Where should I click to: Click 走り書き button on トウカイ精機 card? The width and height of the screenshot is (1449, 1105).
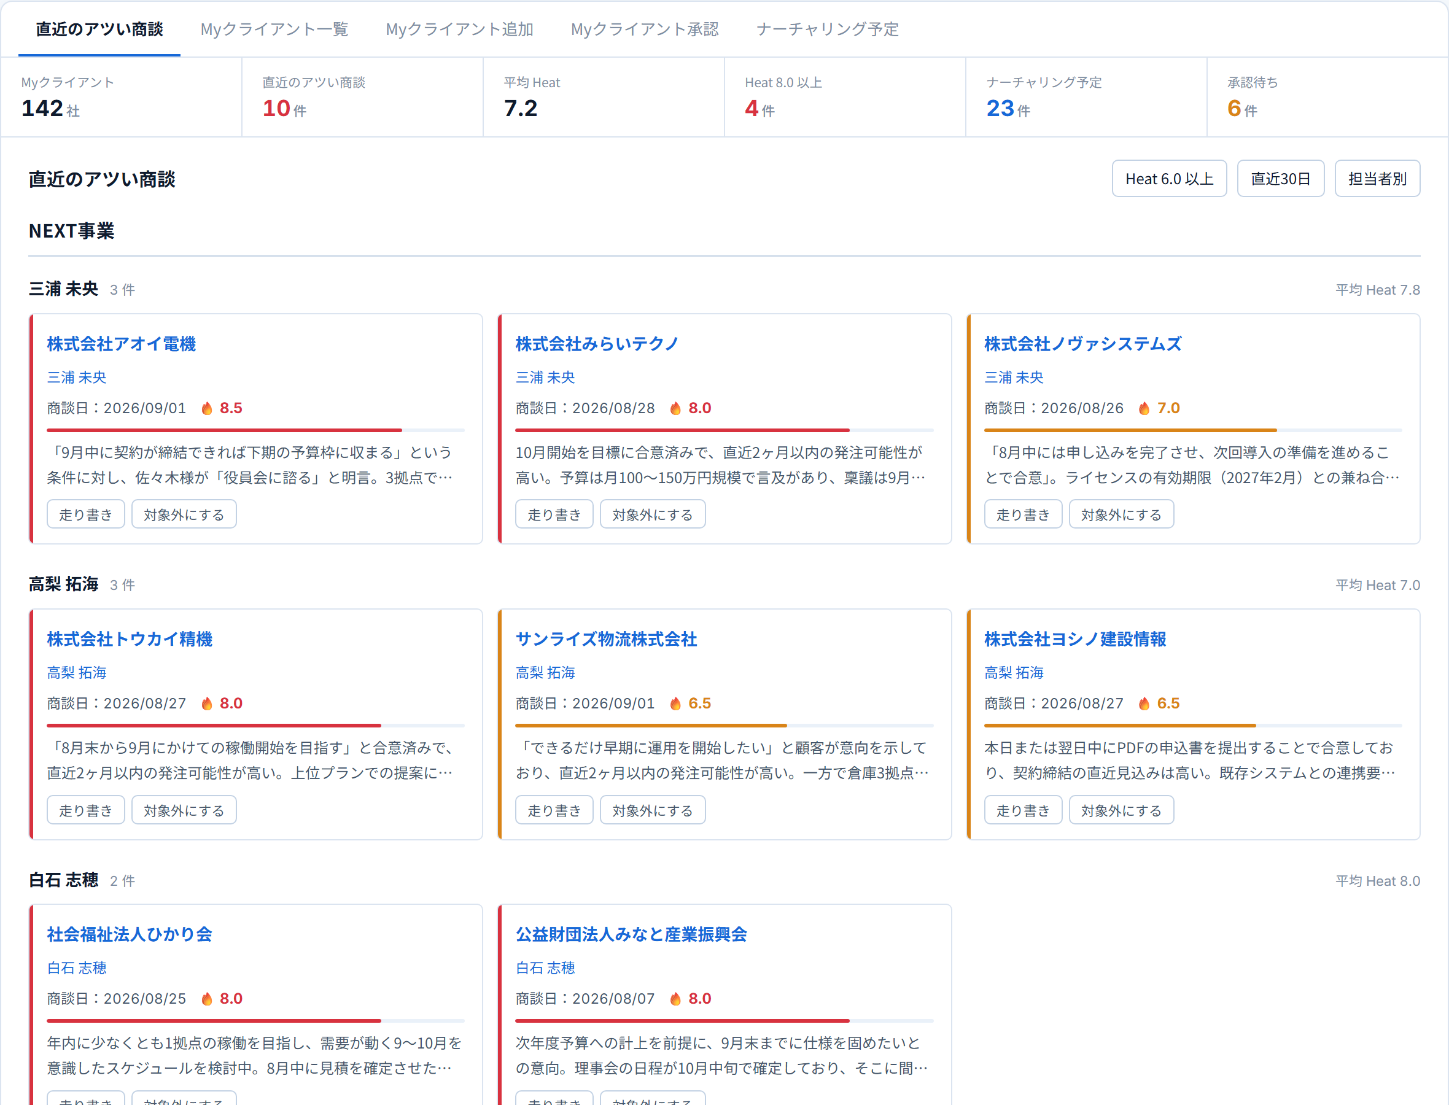(x=85, y=810)
